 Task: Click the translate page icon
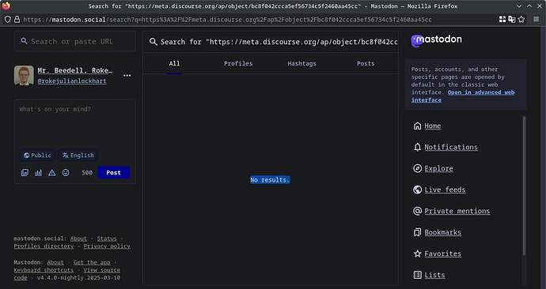[x=511, y=20]
